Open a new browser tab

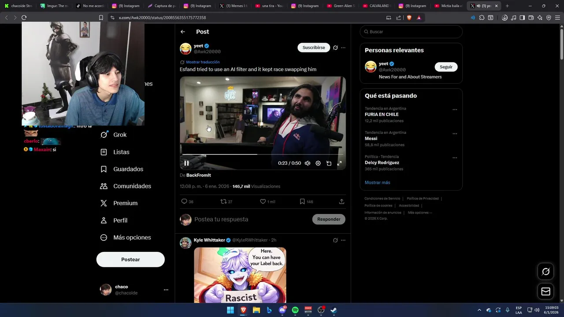pyautogui.click(x=507, y=6)
